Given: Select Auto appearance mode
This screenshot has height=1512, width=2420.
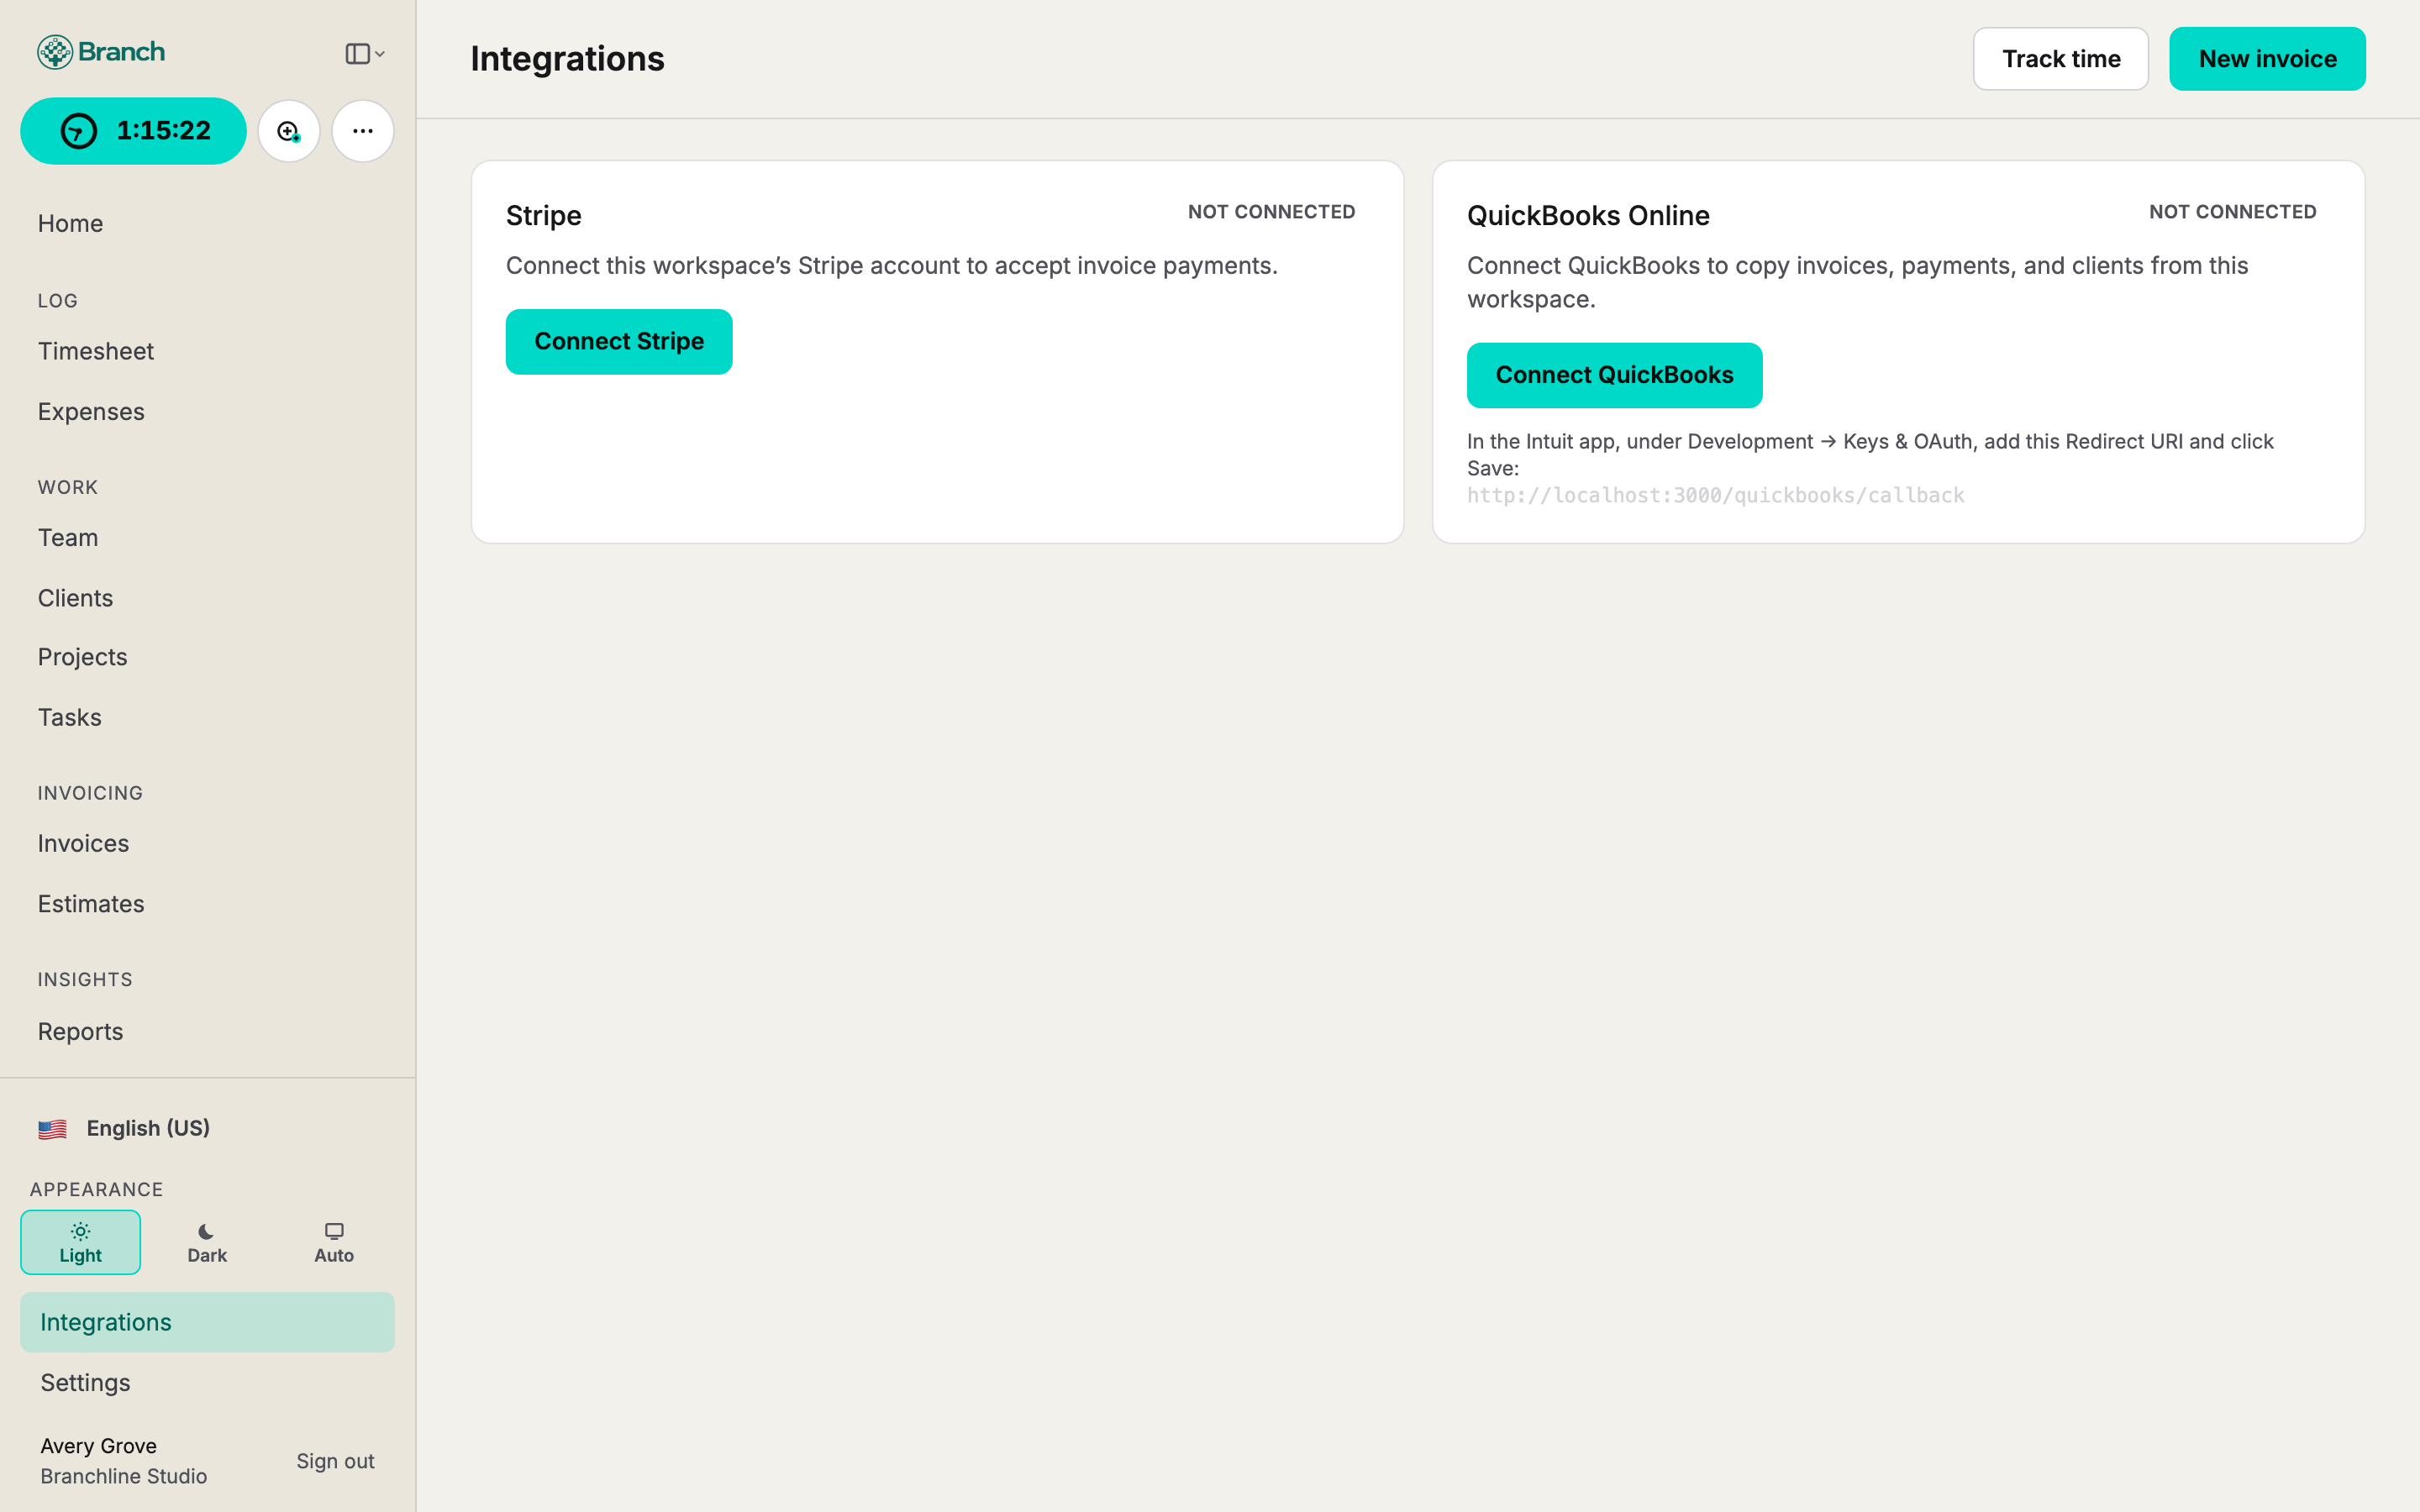Looking at the screenshot, I should (x=334, y=1242).
